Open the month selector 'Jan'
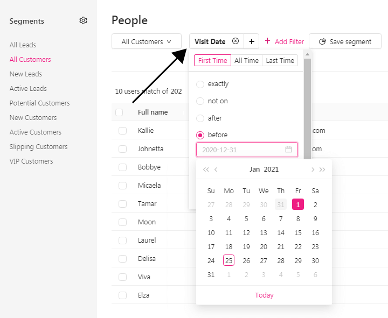388x318 pixels. [x=255, y=169]
